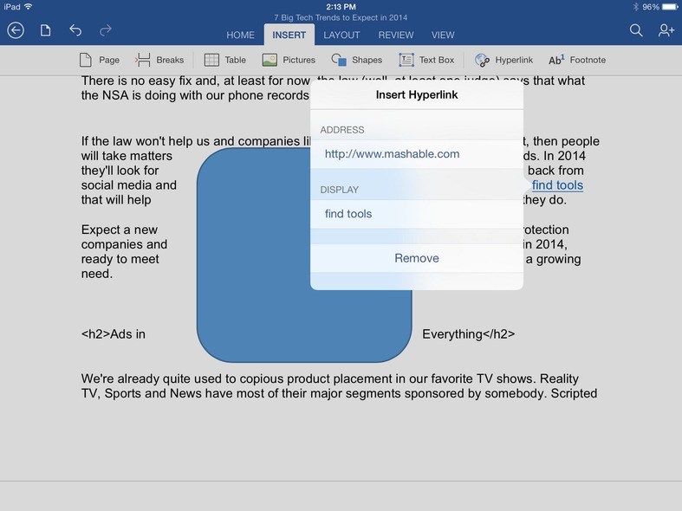This screenshot has height=511, width=682.
Task: Open the REVIEW tab
Action: point(395,36)
